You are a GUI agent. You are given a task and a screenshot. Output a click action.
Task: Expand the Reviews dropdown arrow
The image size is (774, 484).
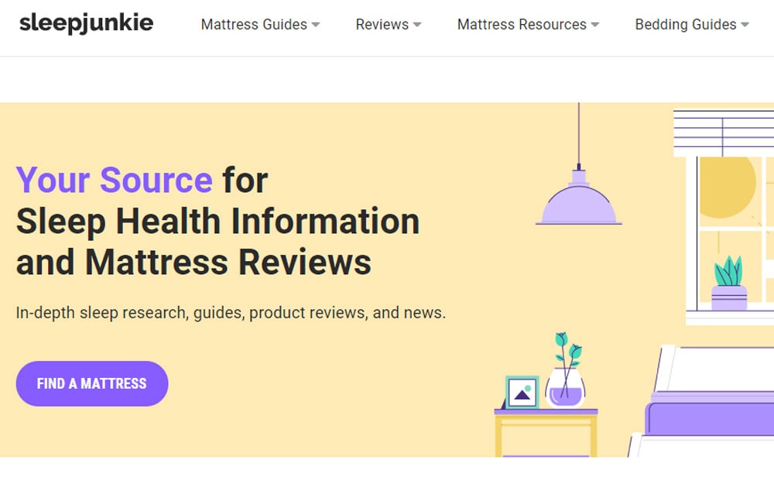(x=417, y=25)
